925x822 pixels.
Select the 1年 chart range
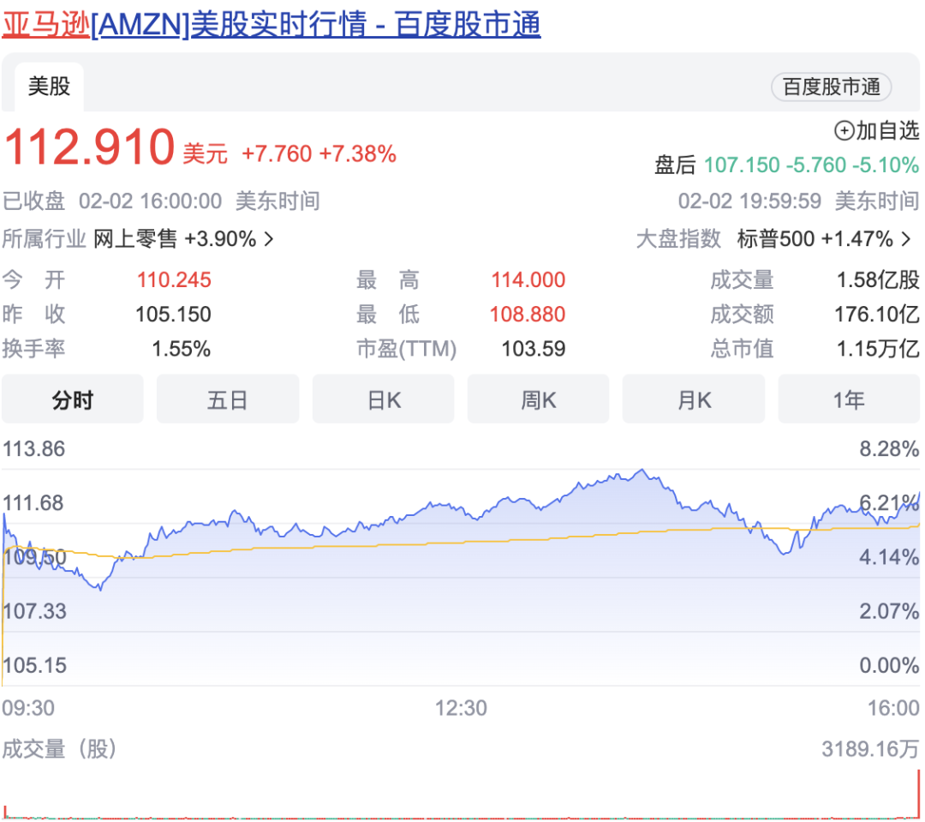(x=849, y=399)
